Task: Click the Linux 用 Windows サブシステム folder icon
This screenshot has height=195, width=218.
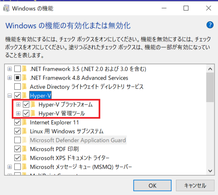Action: [25, 131]
